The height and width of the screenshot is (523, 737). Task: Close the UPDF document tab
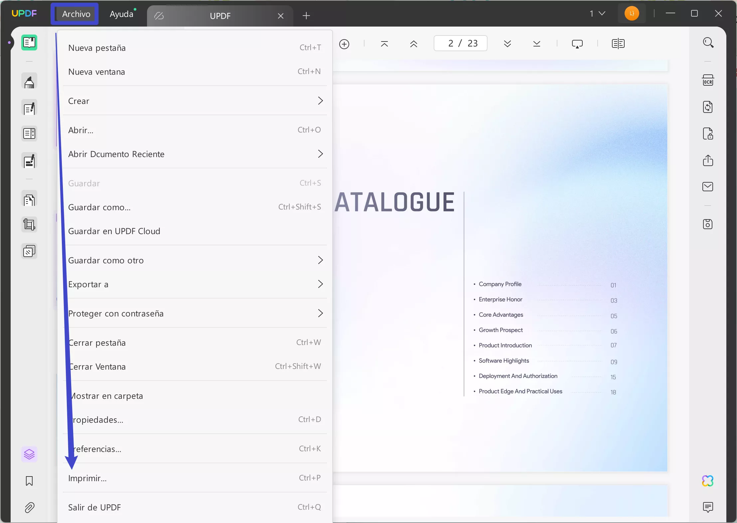(x=281, y=16)
